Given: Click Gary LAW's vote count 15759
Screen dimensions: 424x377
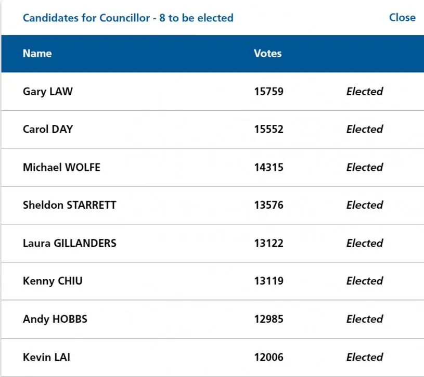Looking at the screenshot, I should pos(268,92).
